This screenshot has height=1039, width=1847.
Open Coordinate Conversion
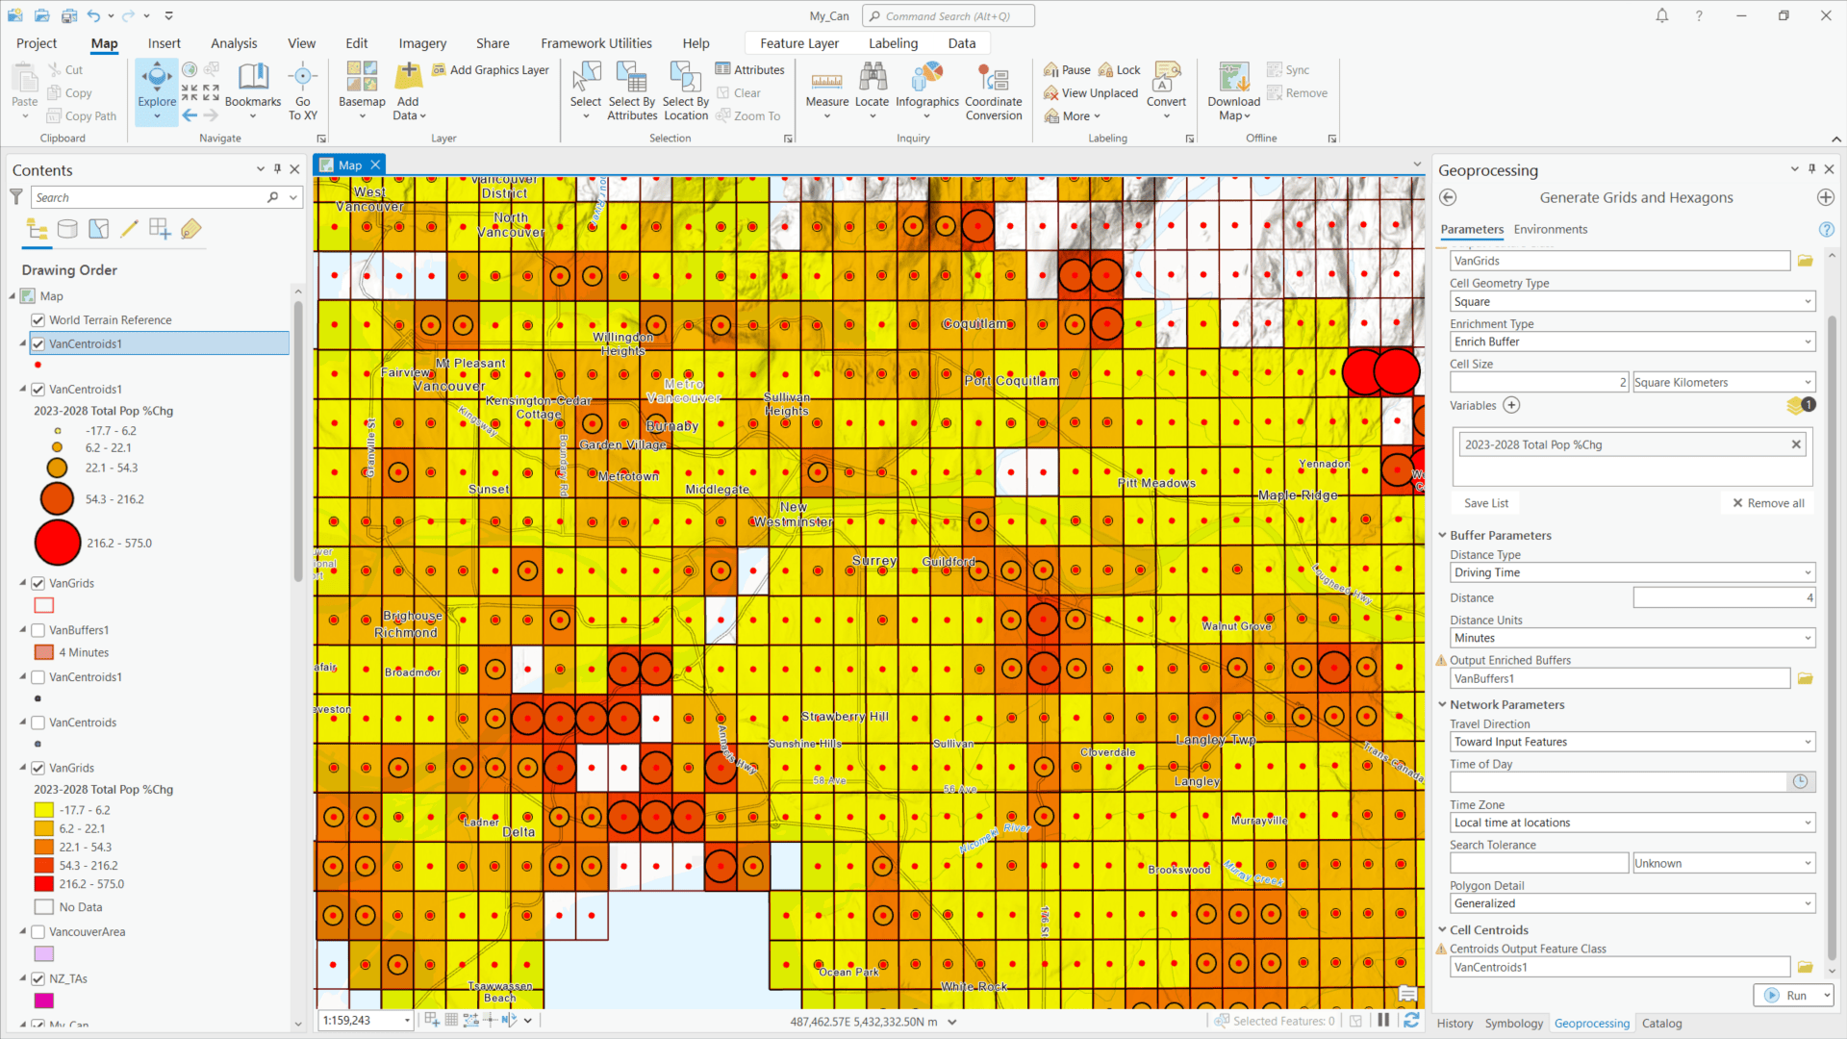pos(993,91)
